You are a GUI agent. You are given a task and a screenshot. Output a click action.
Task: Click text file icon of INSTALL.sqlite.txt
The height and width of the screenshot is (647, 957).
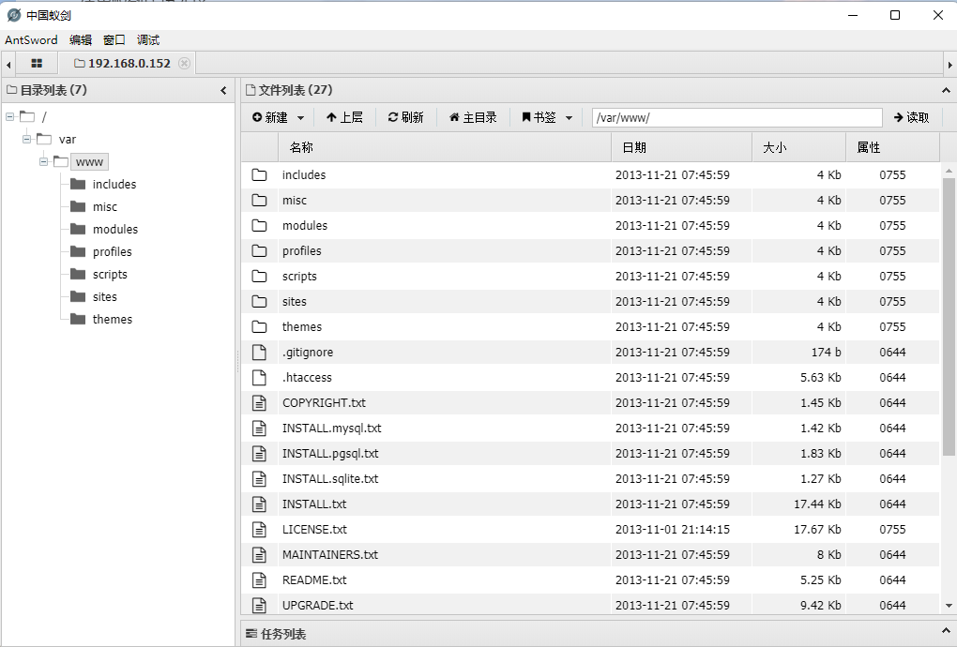pyautogui.click(x=259, y=479)
